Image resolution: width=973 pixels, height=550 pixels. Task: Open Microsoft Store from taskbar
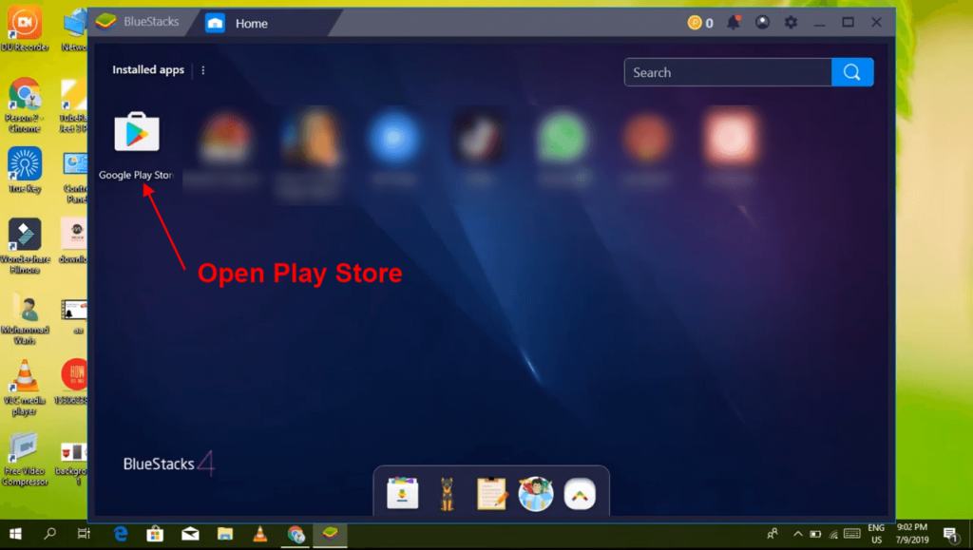pos(155,534)
